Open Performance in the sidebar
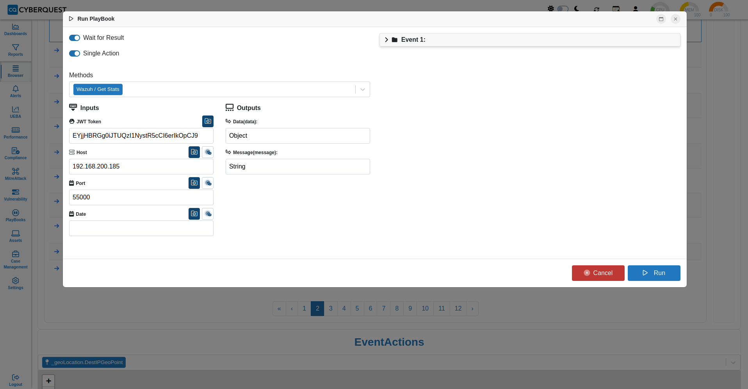Image resolution: width=748 pixels, height=389 pixels. tap(16, 133)
